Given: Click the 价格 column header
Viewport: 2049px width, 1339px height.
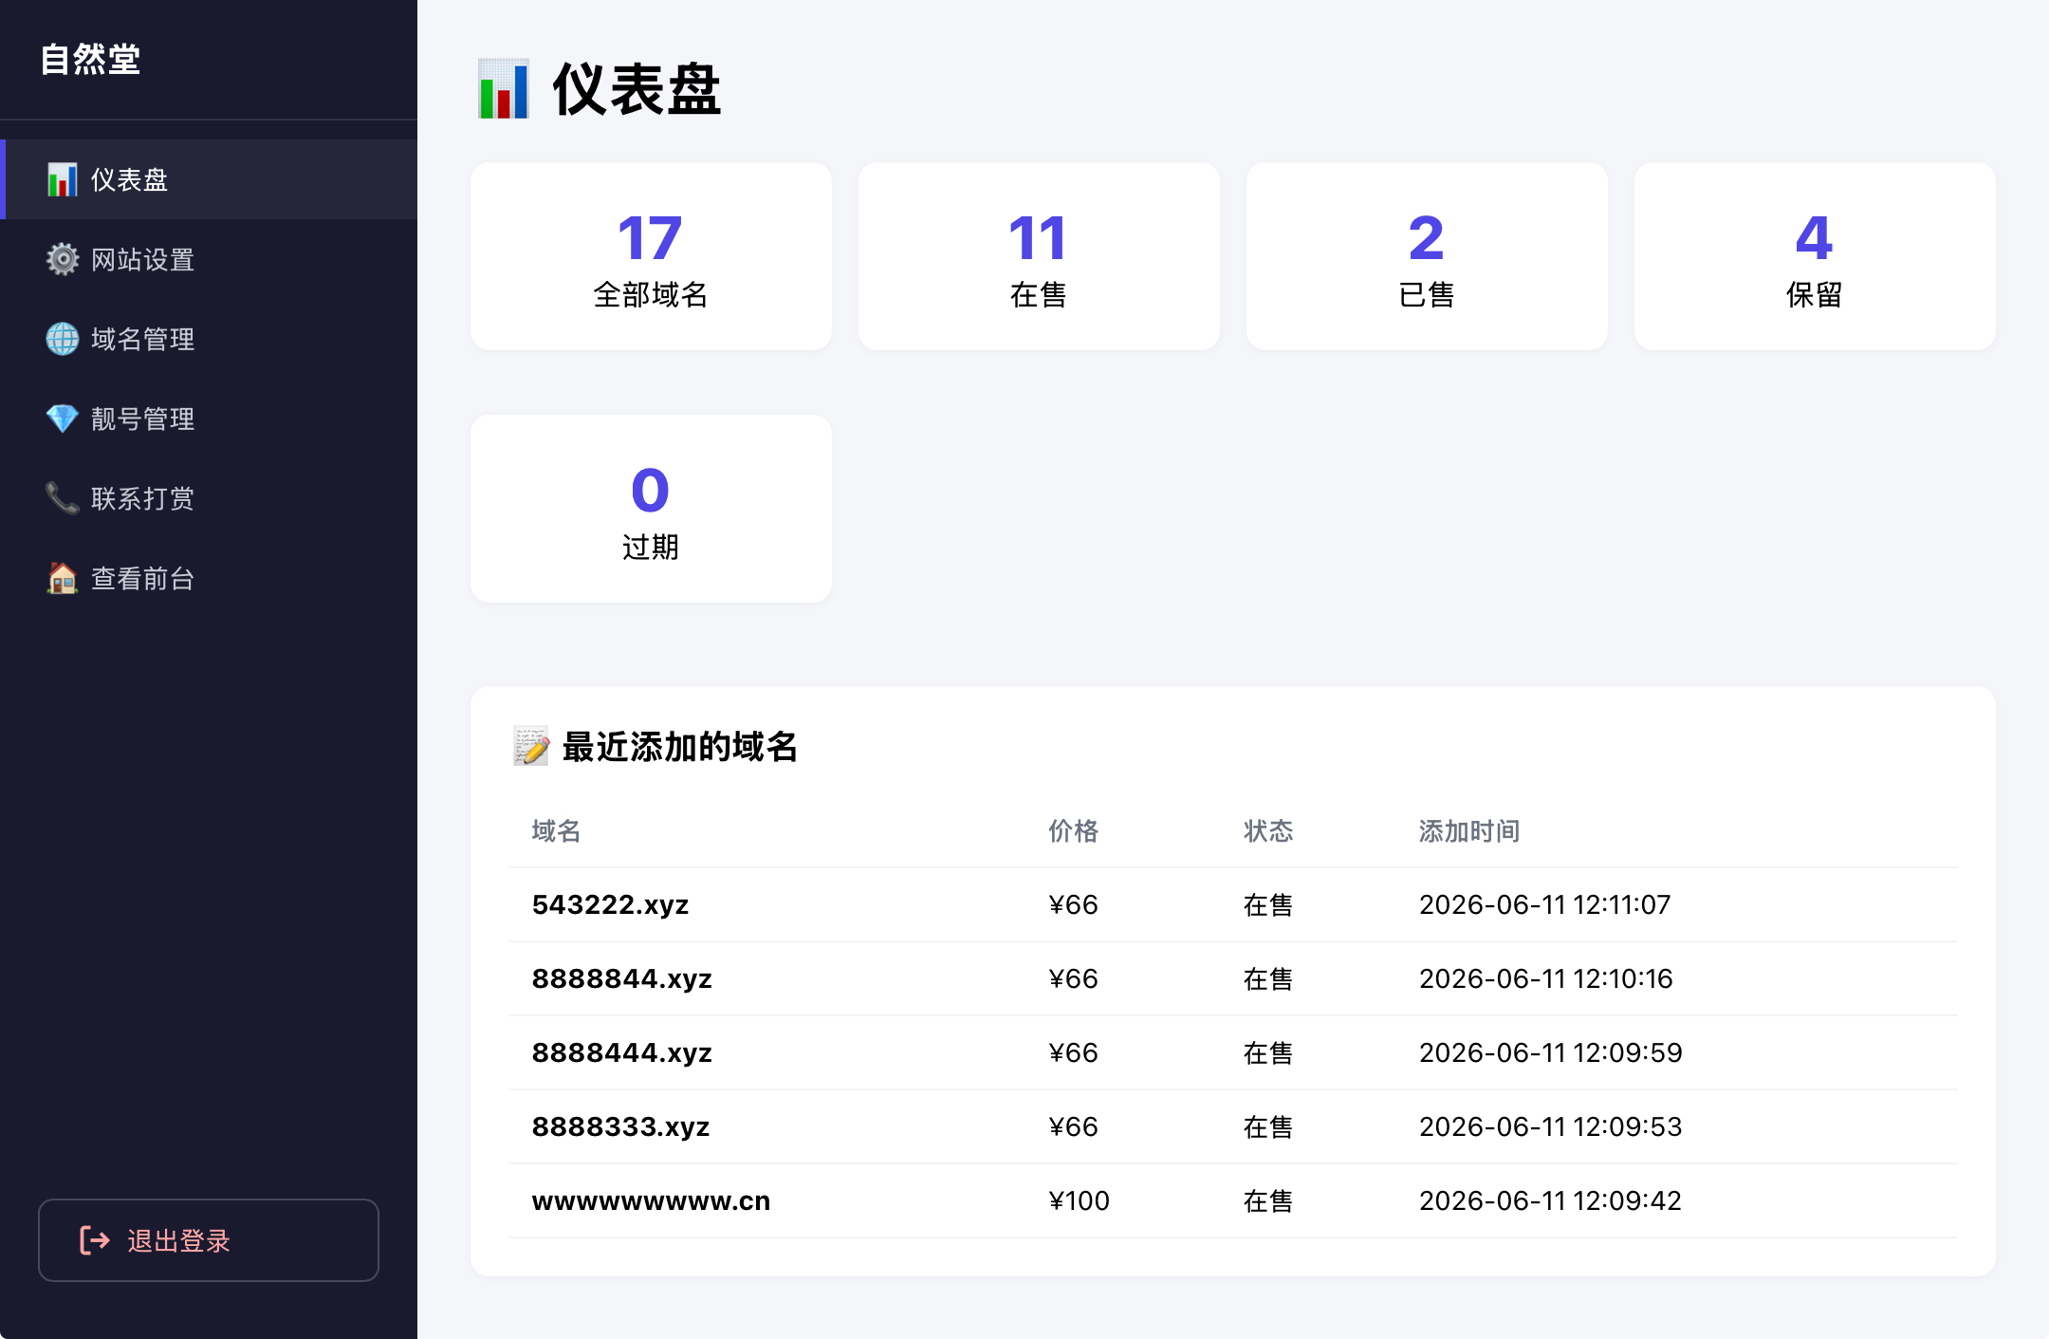Looking at the screenshot, I should [x=1073, y=831].
